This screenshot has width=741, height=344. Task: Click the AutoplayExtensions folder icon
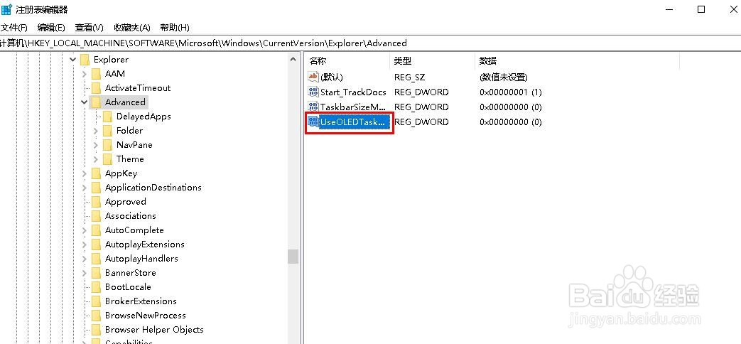tap(97, 244)
